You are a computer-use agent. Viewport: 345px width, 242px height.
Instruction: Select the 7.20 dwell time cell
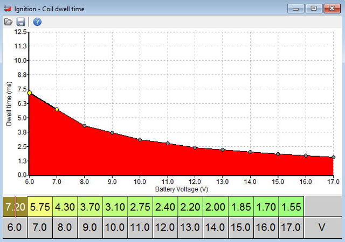coord(14,206)
